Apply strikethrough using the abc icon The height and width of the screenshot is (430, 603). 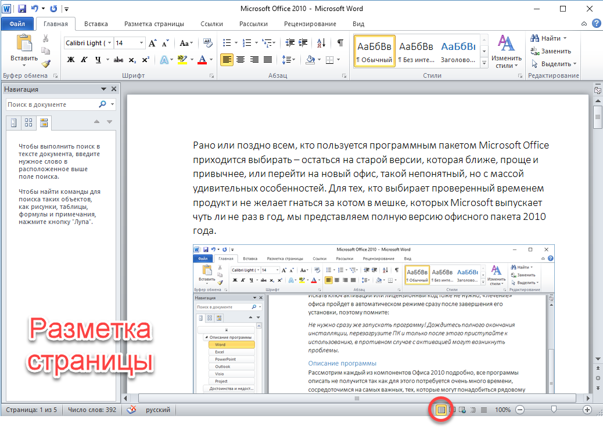tap(119, 60)
